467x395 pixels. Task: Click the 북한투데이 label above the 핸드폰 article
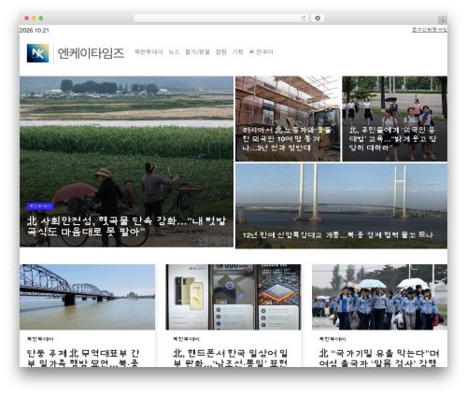tap(186, 339)
